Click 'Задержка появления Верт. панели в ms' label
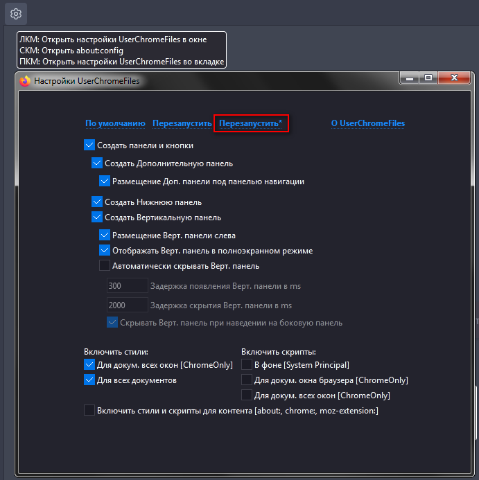This screenshot has width=479, height=480. coord(225,286)
